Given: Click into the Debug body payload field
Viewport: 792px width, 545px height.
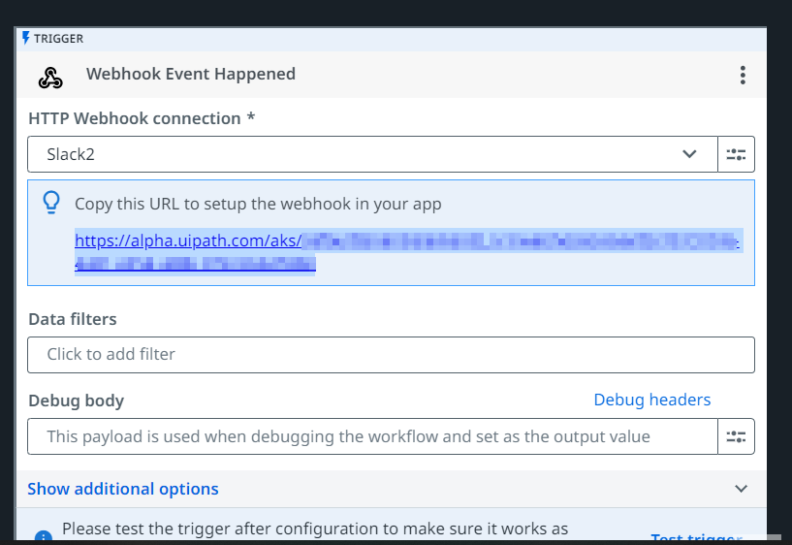Looking at the screenshot, I should click(x=373, y=436).
